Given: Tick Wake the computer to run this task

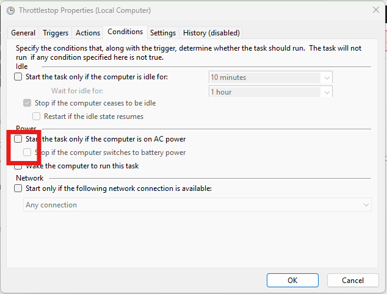Looking at the screenshot, I should [x=18, y=167].
